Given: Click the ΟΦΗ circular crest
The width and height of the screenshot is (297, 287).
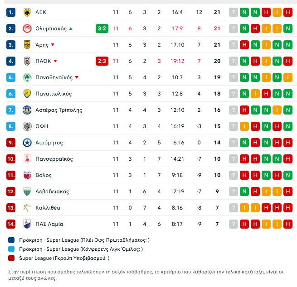Looking at the screenshot, I should point(27,126).
